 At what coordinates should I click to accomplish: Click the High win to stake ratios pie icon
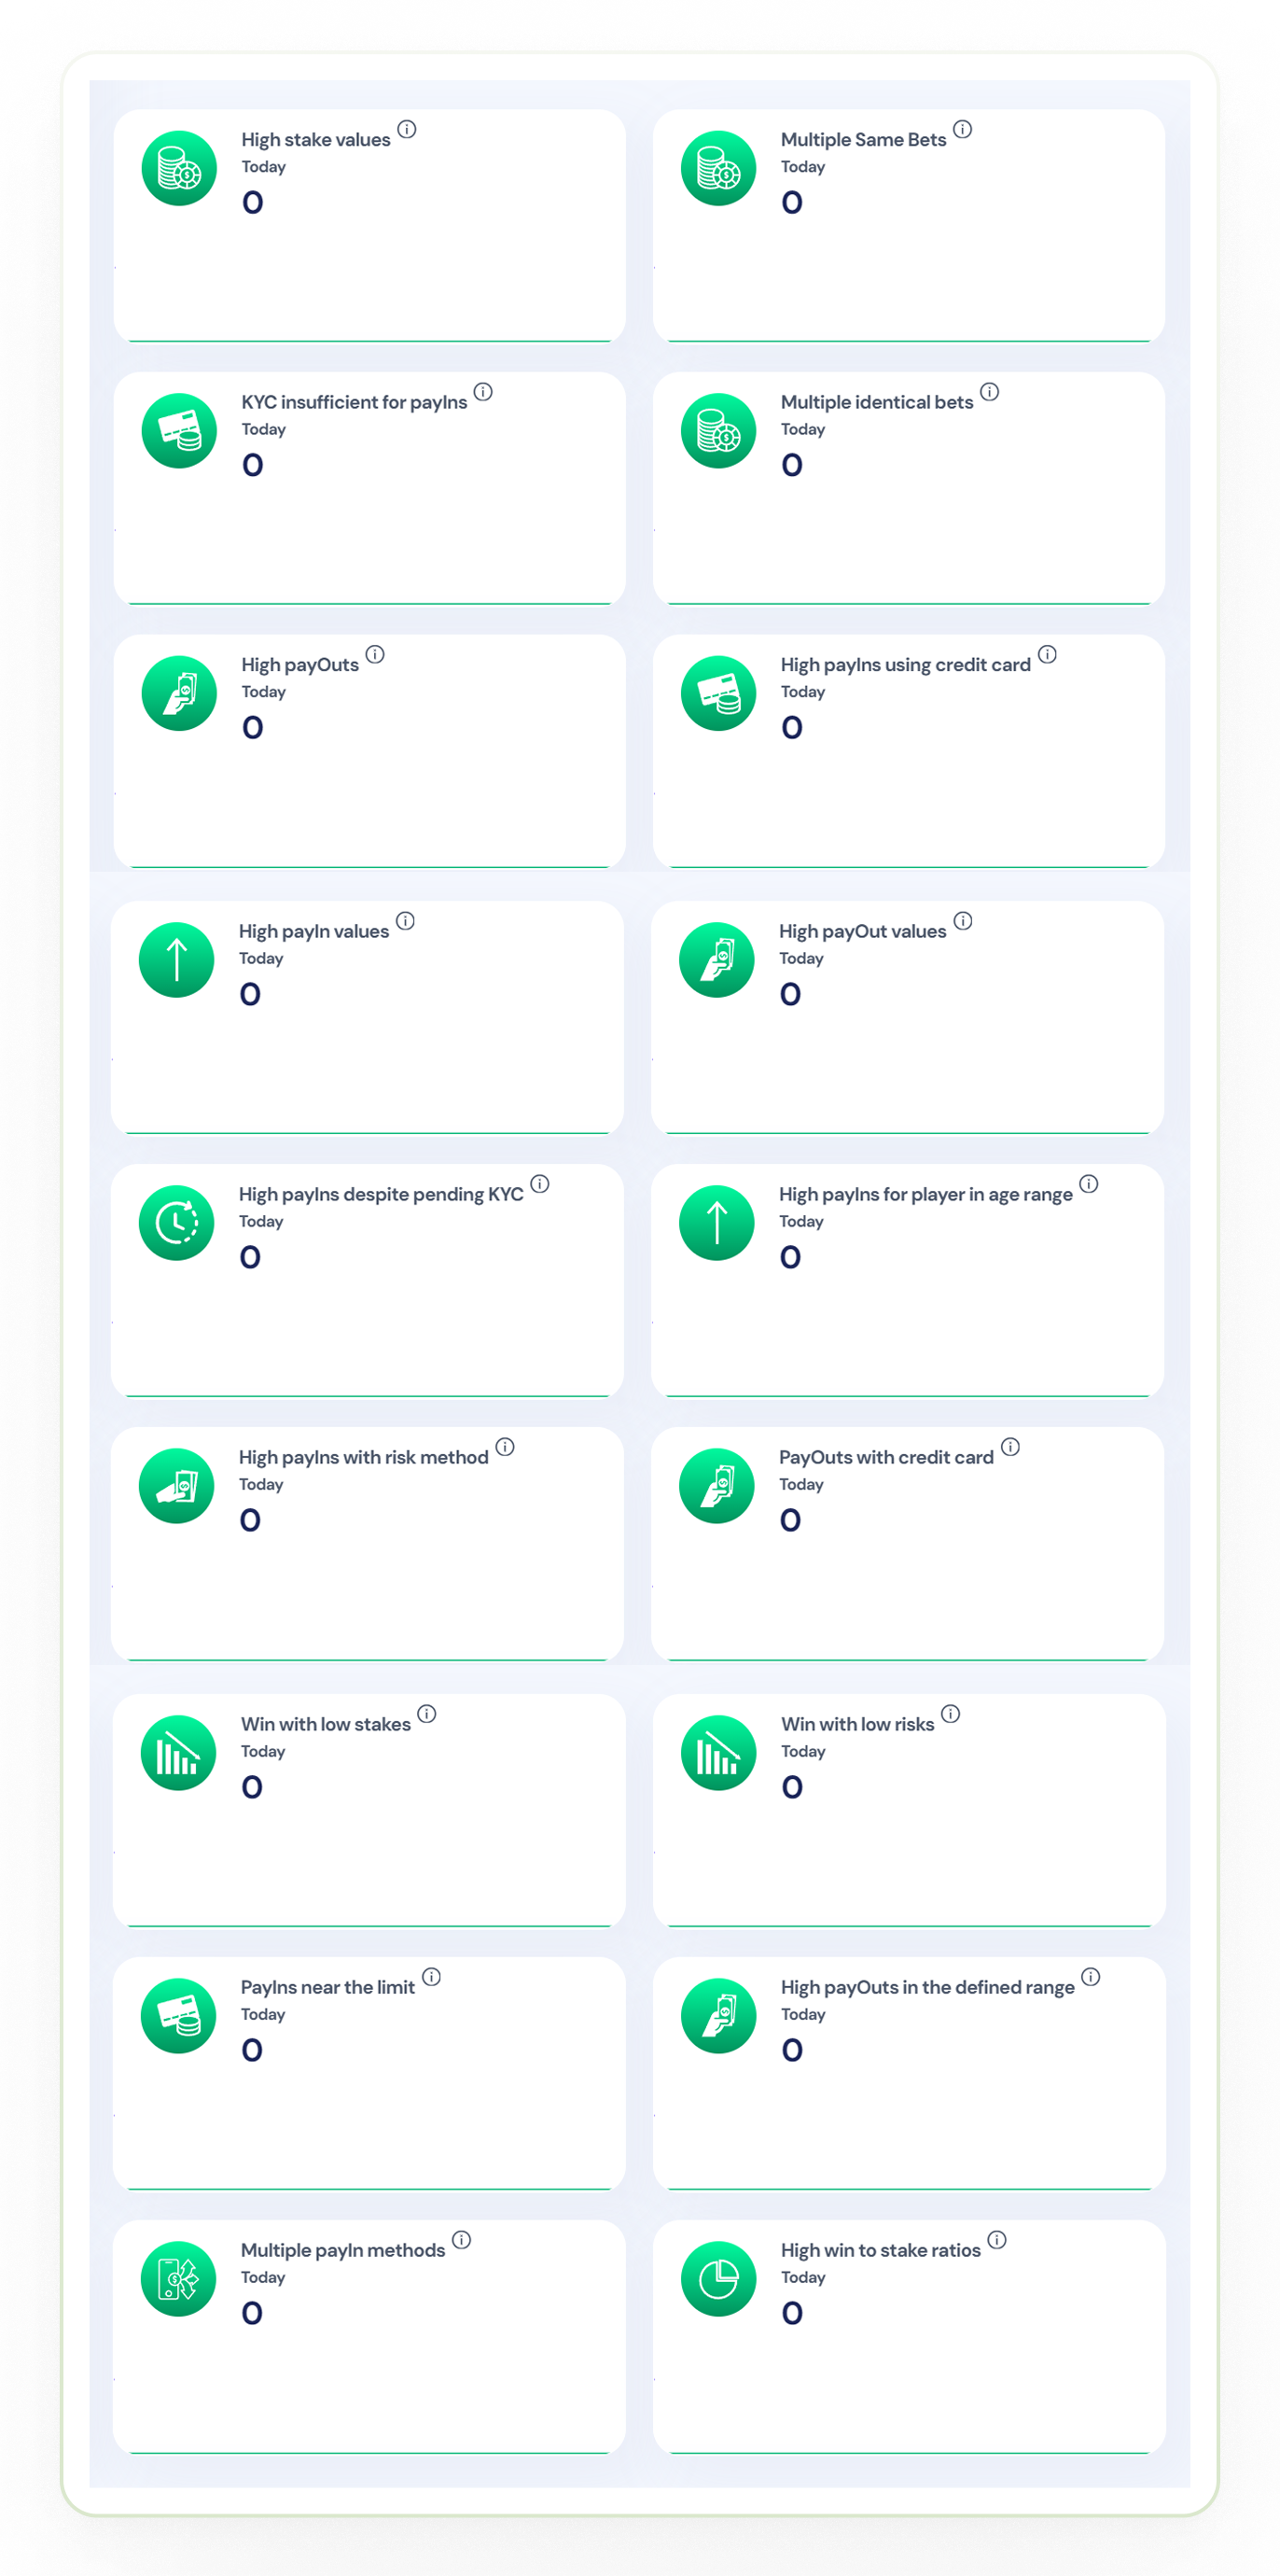718,2279
